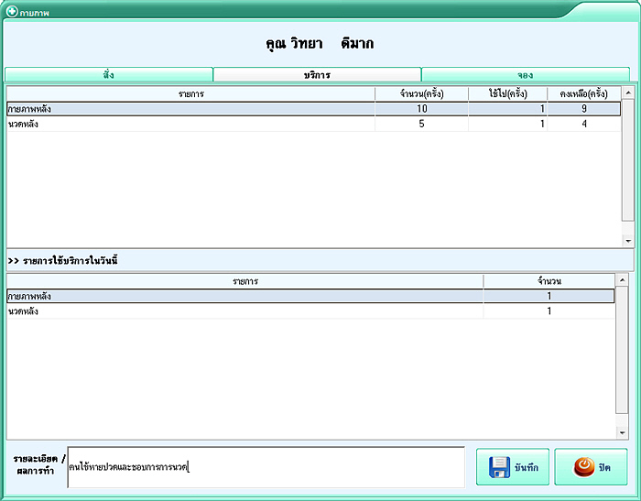This screenshot has width=641, height=501.
Task: Click the ปิด close button
Action: point(591,467)
